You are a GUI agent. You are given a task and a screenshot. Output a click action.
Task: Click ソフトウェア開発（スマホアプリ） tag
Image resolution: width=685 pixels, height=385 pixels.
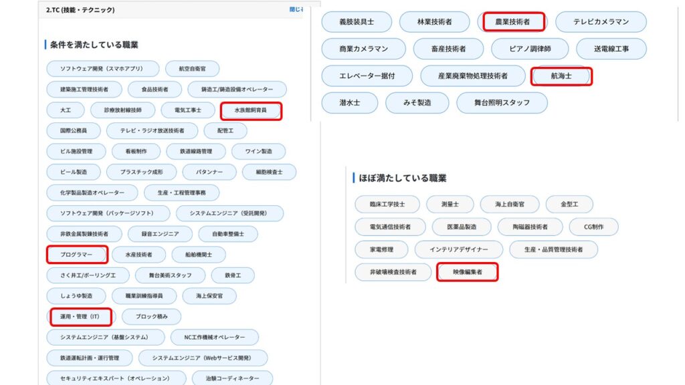pyautogui.click(x=103, y=69)
